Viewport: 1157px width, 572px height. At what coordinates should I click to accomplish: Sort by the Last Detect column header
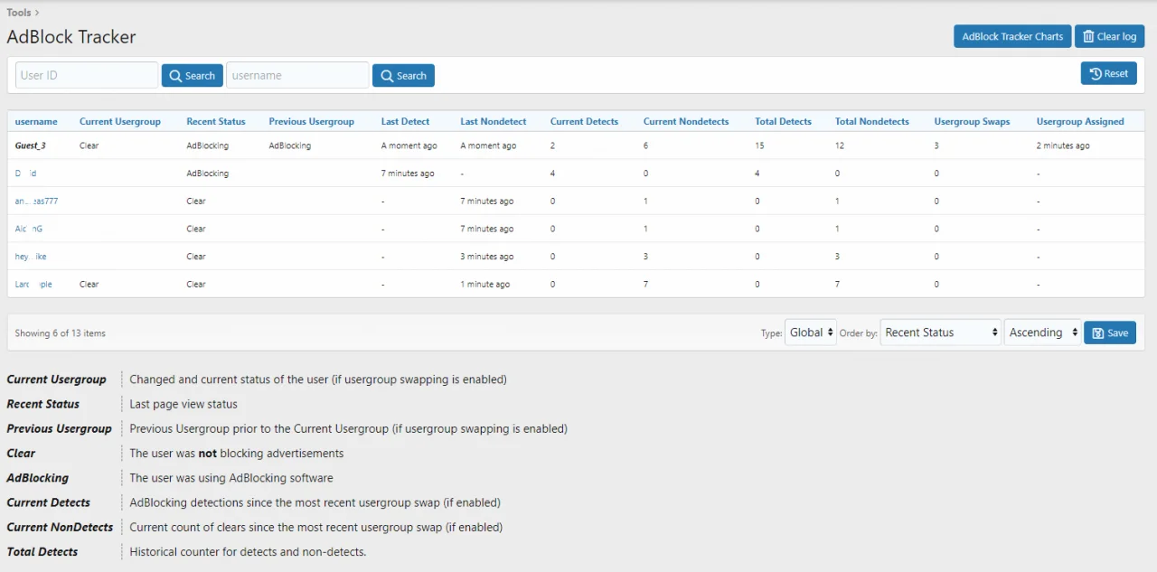tap(405, 121)
